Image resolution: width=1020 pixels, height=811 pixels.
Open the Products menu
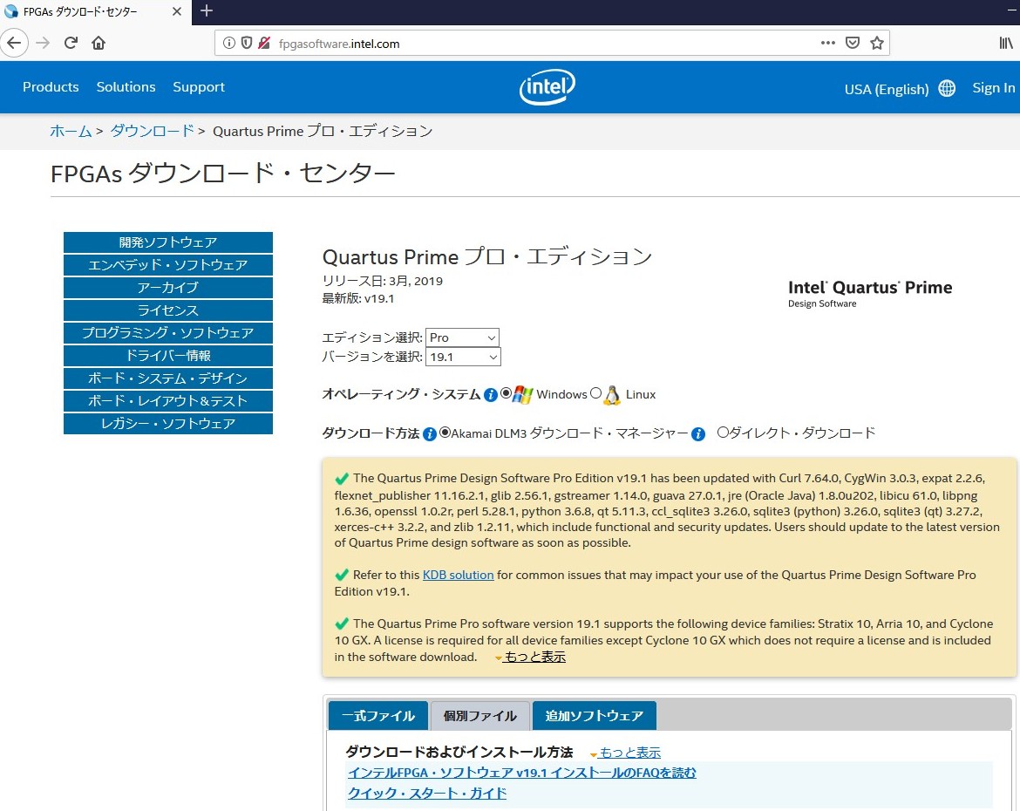(51, 86)
